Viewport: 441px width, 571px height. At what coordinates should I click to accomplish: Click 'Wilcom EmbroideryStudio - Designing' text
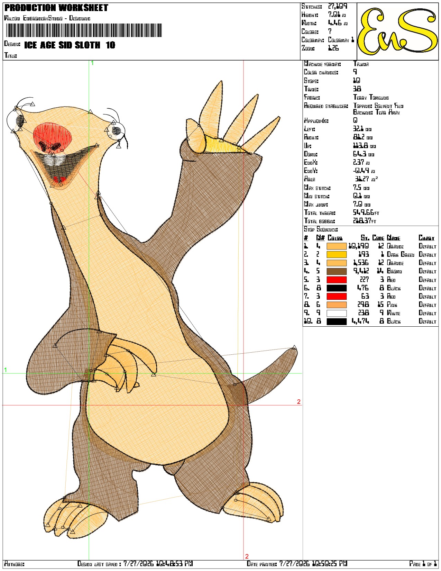click(47, 18)
